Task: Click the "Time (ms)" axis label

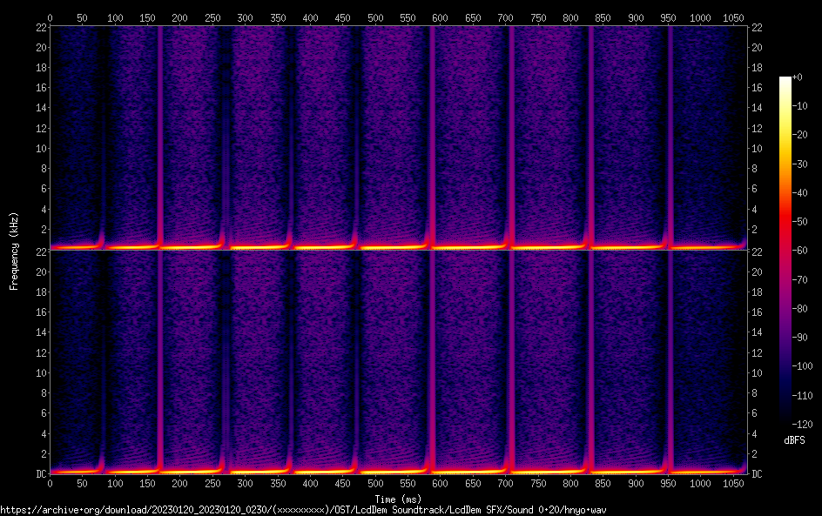Action: (x=400, y=499)
